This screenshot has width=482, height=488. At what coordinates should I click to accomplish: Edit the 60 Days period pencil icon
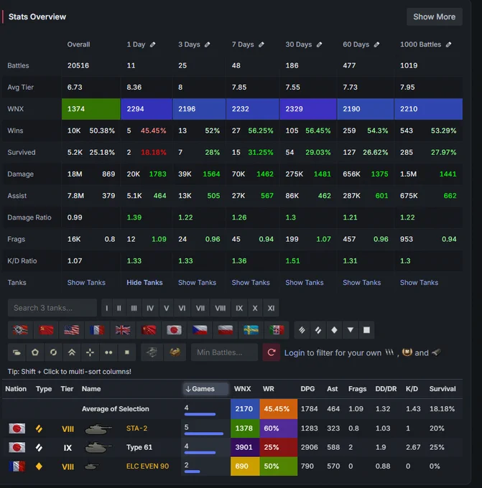[x=376, y=44]
